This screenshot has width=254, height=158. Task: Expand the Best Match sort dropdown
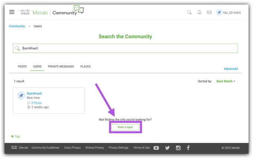tap(226, 81)
